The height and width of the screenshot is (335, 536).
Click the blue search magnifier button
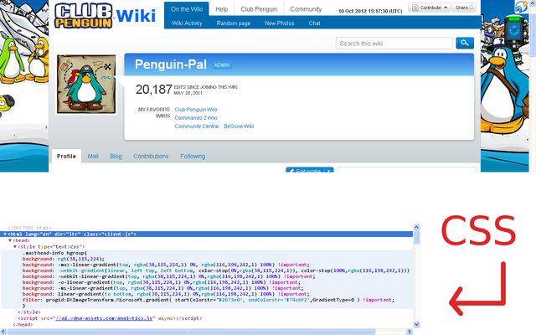[x=465, y=43]
